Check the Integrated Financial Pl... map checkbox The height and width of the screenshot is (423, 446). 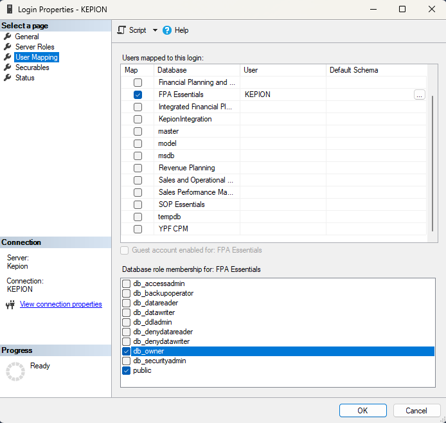pos(138,107)
